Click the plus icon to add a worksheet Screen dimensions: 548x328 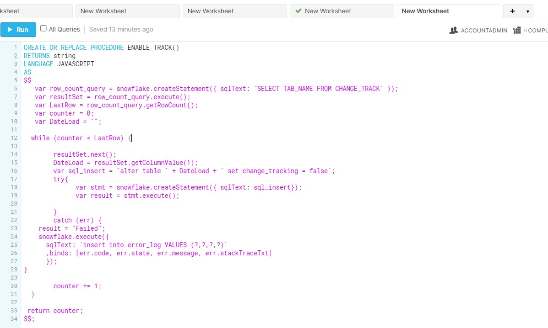pyautogui.click(x=511, y=11)
